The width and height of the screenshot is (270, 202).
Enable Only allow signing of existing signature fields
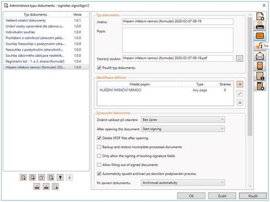coord(99,156)
